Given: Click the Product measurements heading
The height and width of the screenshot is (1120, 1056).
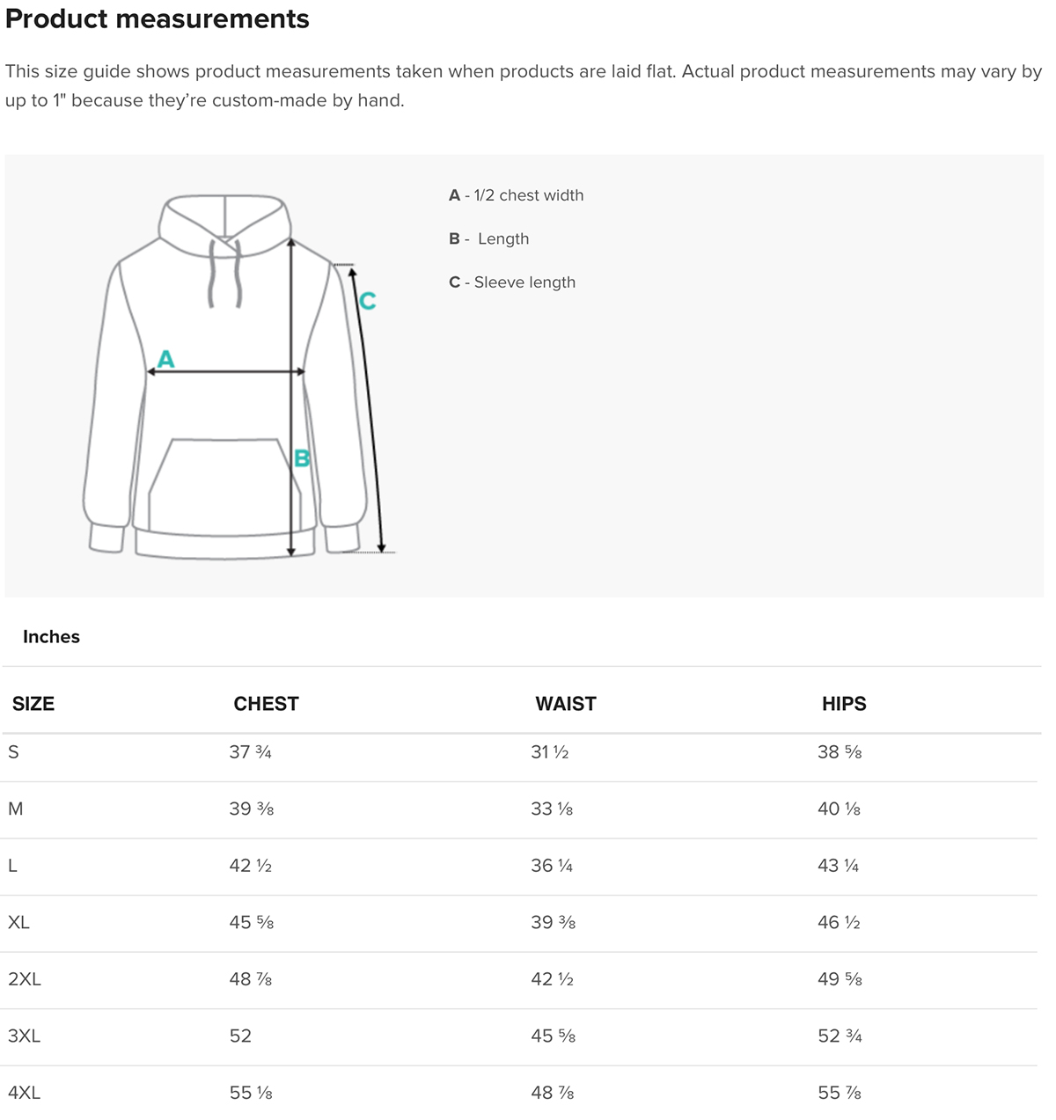Looking at the screenshot, I should point(158,19).
